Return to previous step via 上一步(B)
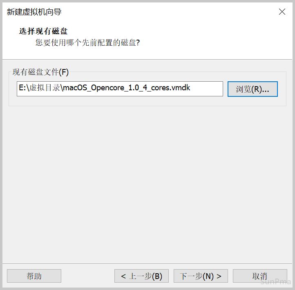This screenshot has width=295, height=290. pos(141,276)
